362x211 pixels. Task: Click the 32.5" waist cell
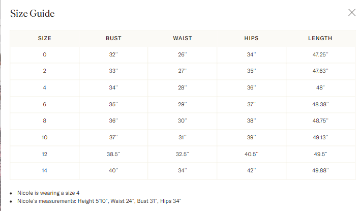coord(182,154)
